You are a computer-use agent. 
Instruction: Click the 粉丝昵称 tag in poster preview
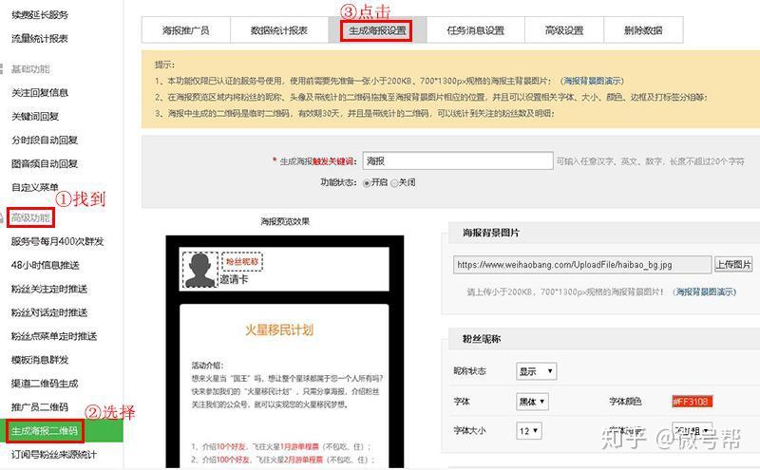(x=242, y=262)
